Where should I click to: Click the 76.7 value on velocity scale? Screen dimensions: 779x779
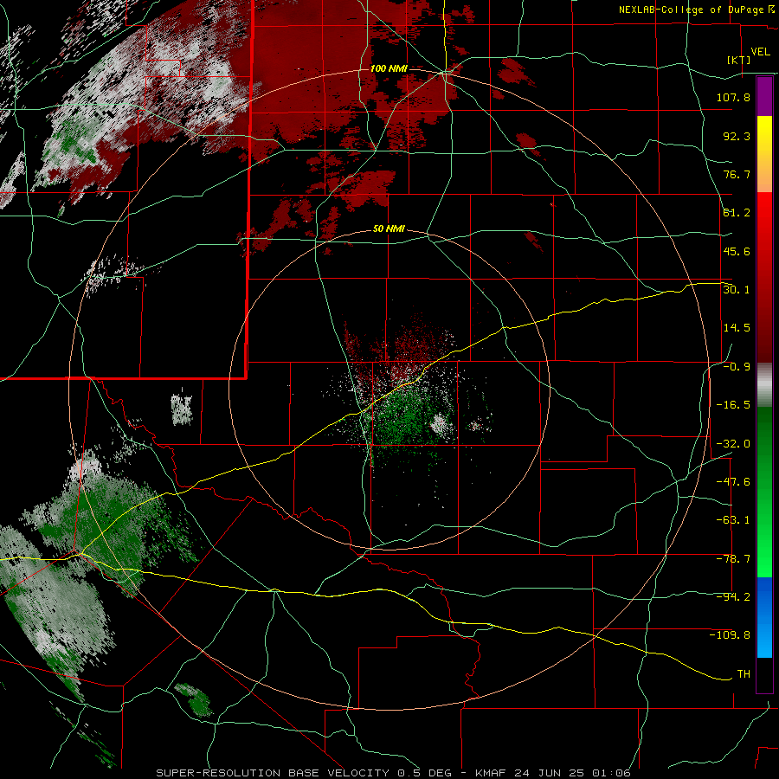click(737, 174)
